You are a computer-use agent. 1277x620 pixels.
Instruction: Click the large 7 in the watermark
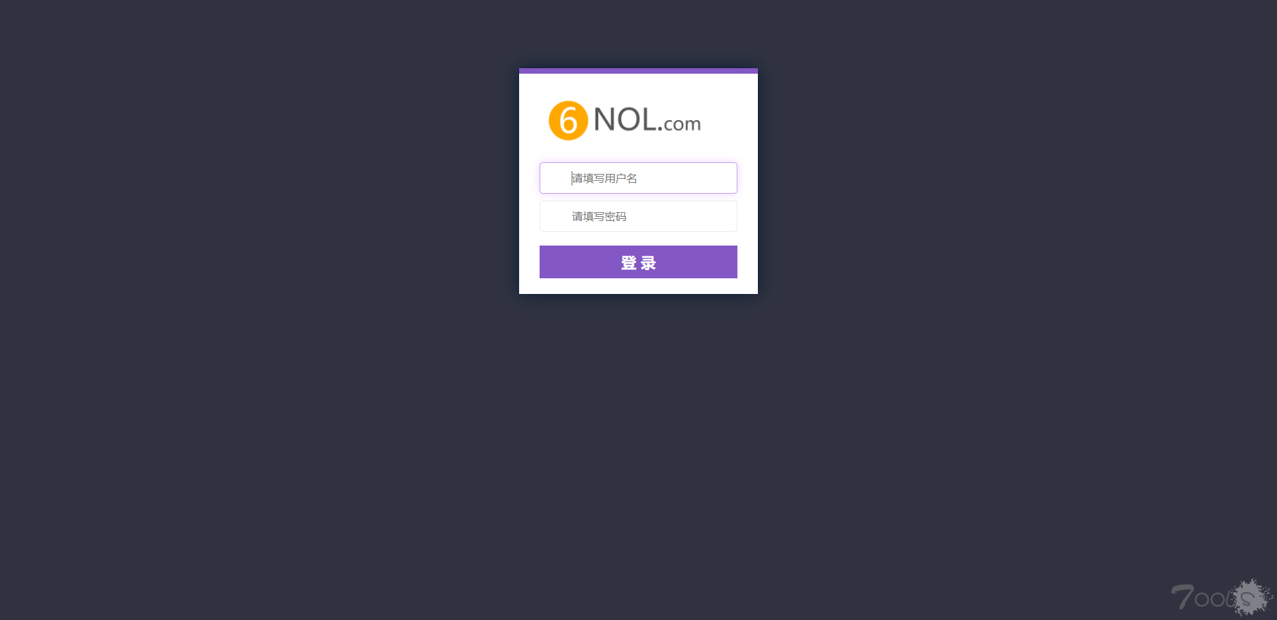point(1182,597)
